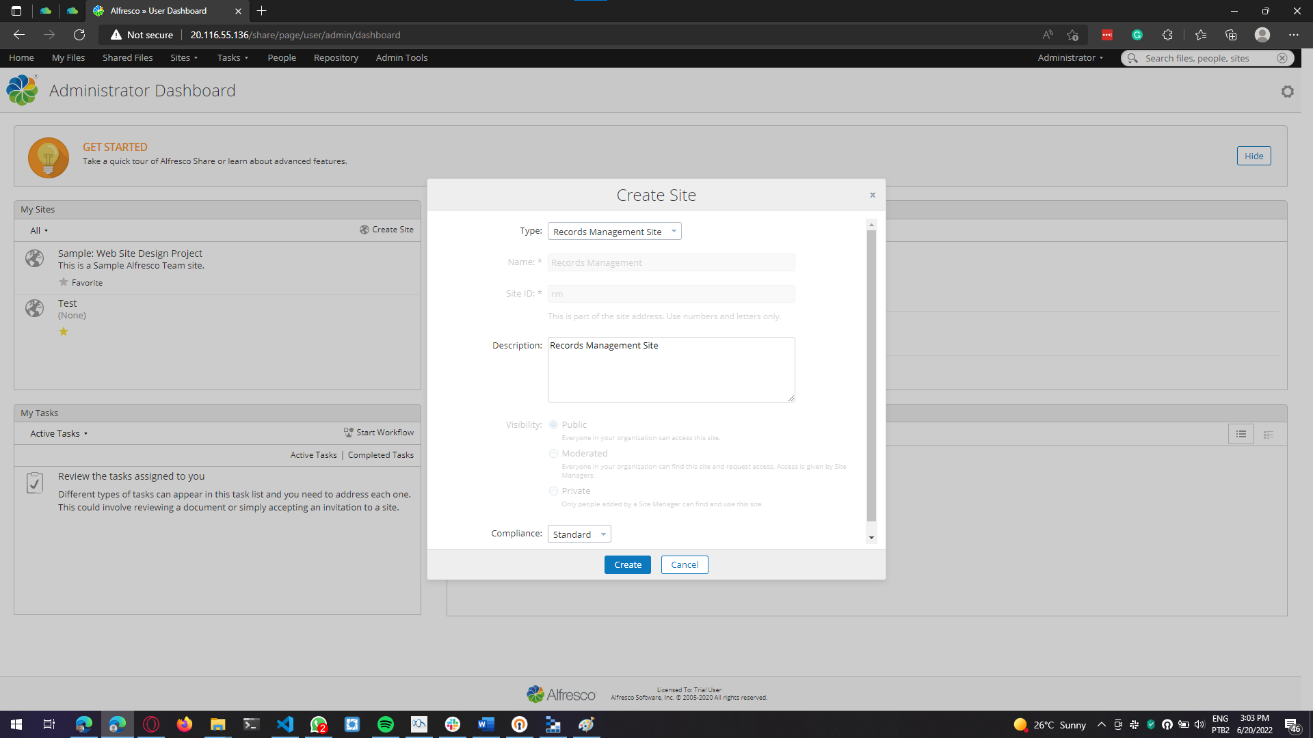The height and width of the screenshot is (738, 1313).
Task: Select the detailed list view icon
Action: point(1269,435)
